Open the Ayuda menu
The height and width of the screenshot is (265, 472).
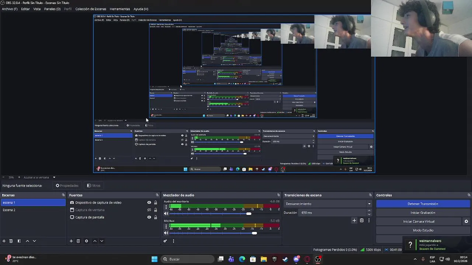[141, 9]
